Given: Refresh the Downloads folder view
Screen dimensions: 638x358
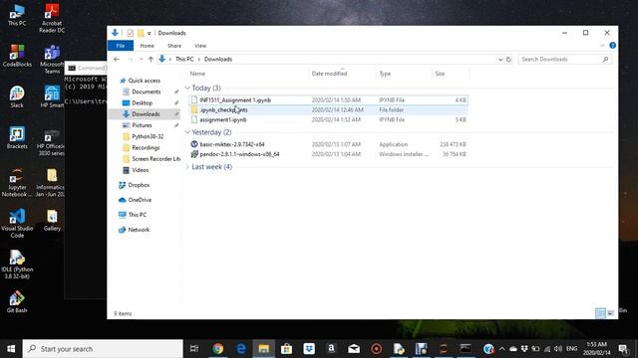Looking at the screenshot, I should [508, 60].
